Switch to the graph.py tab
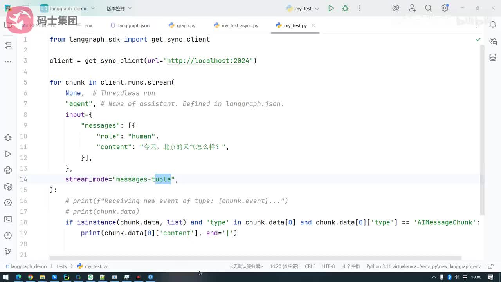This screenshot has height=282, width=501. point(182,25)
